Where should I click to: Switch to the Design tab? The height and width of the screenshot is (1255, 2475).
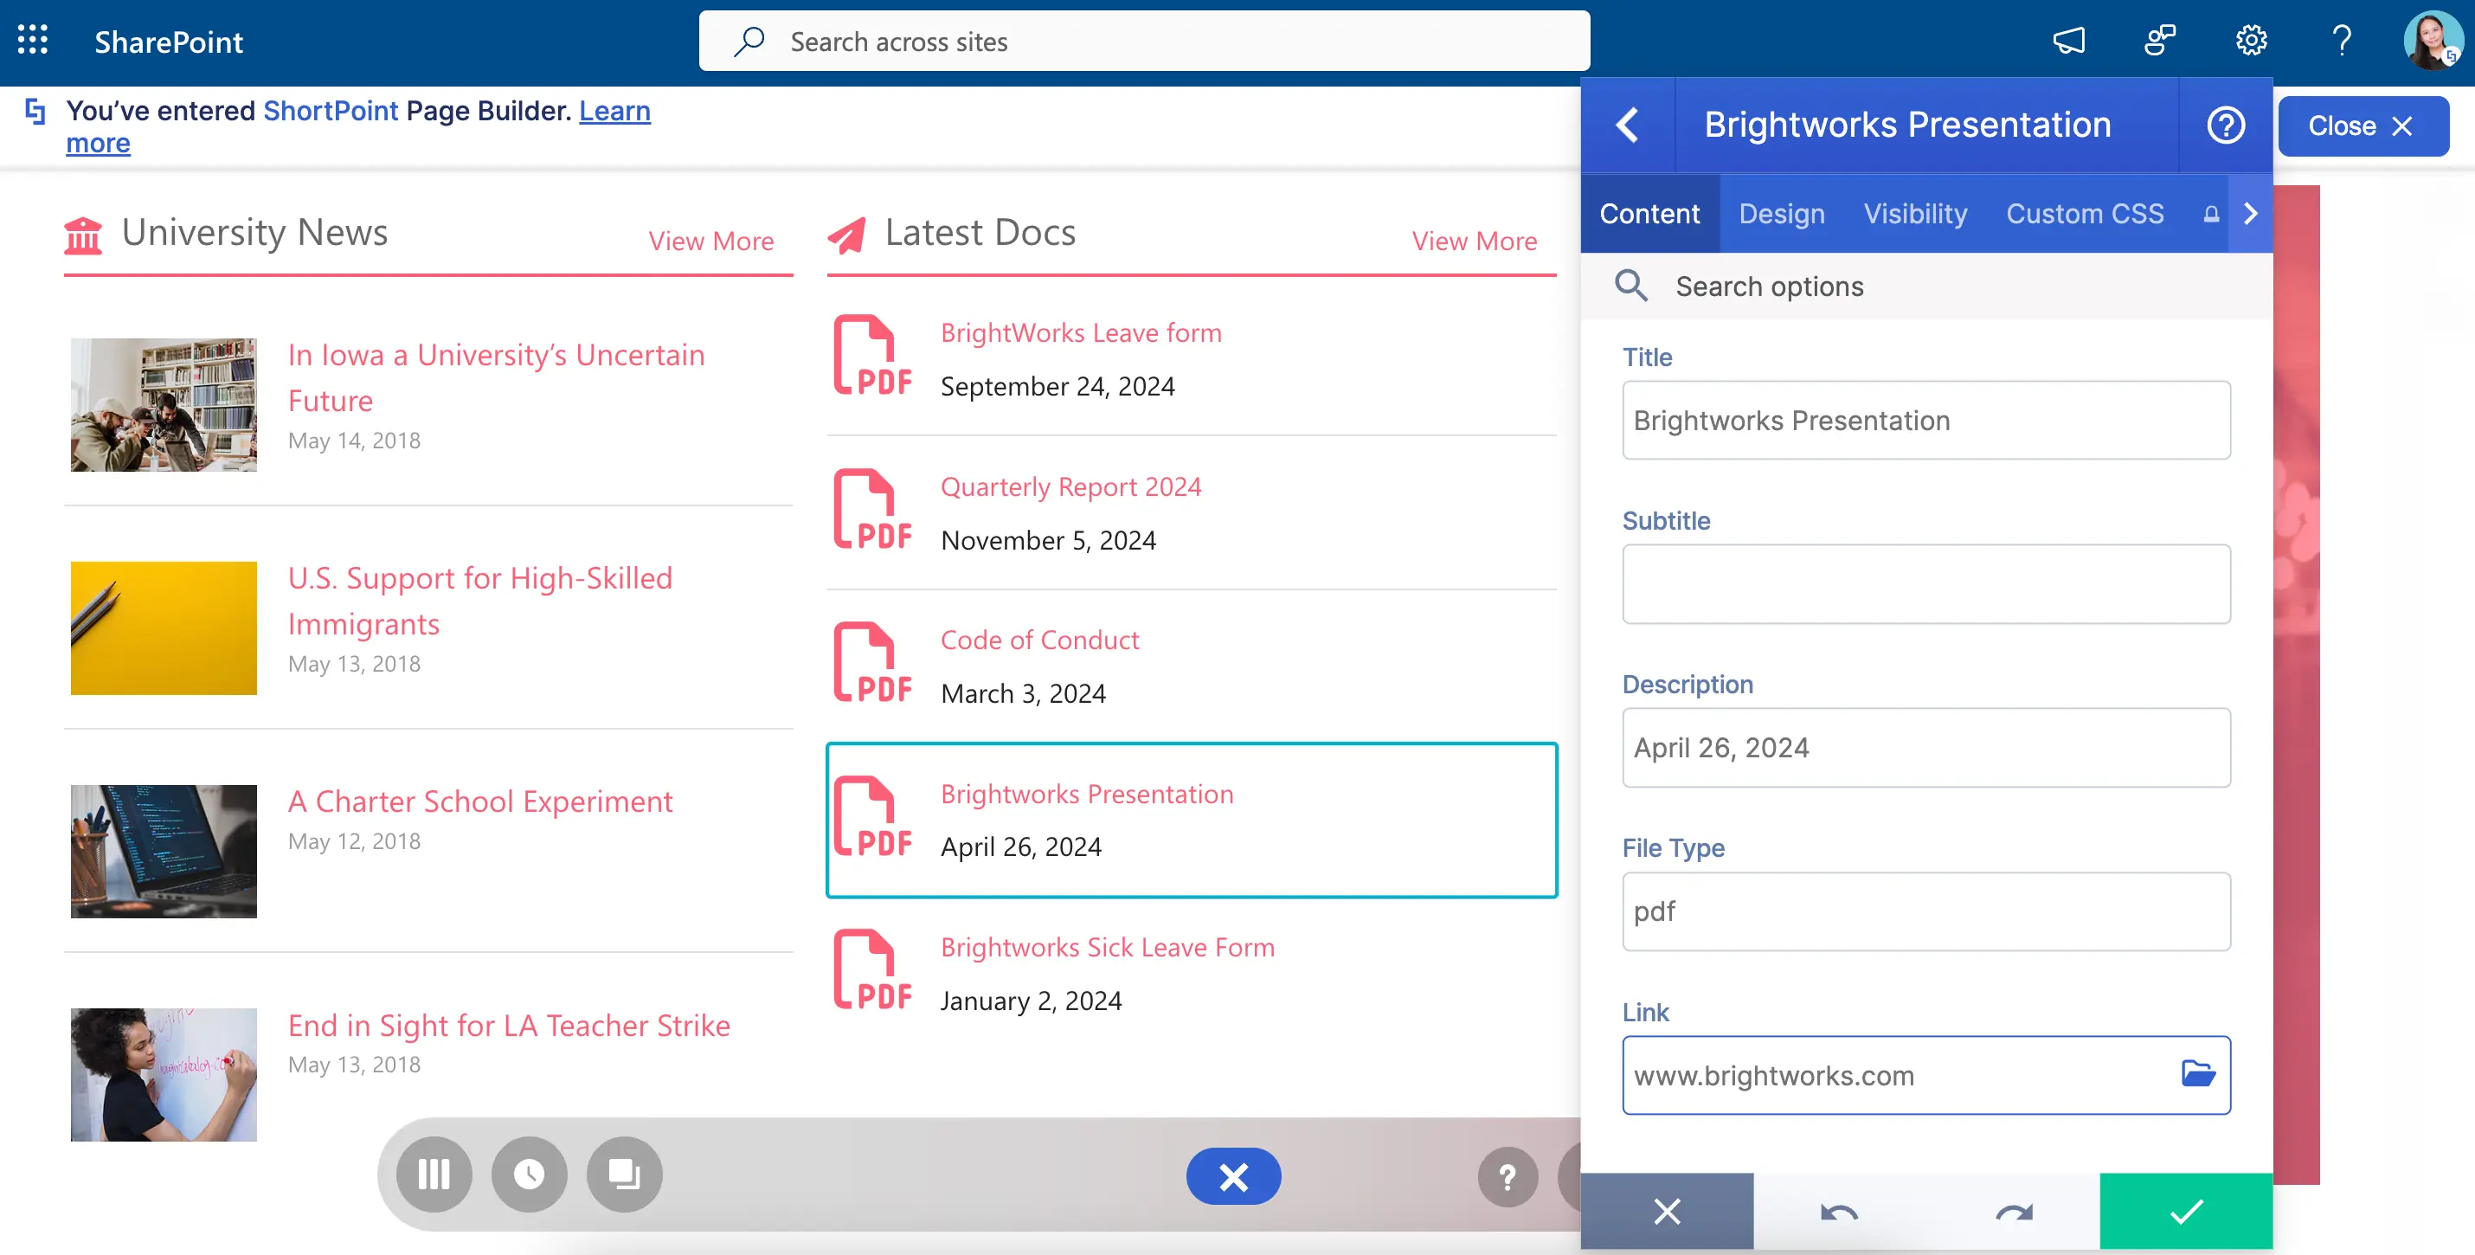tap(1781, 213)
